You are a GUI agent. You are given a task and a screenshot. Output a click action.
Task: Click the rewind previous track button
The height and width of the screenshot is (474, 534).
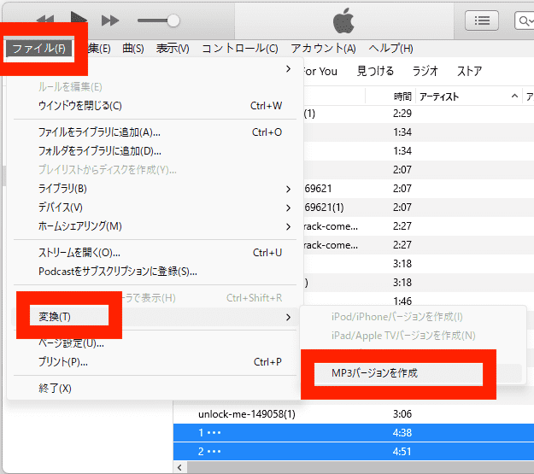point(45,19)
